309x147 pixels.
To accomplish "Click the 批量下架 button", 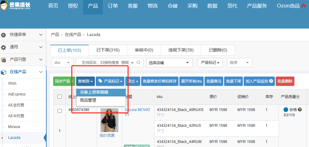I will click(x=233, y=81).
